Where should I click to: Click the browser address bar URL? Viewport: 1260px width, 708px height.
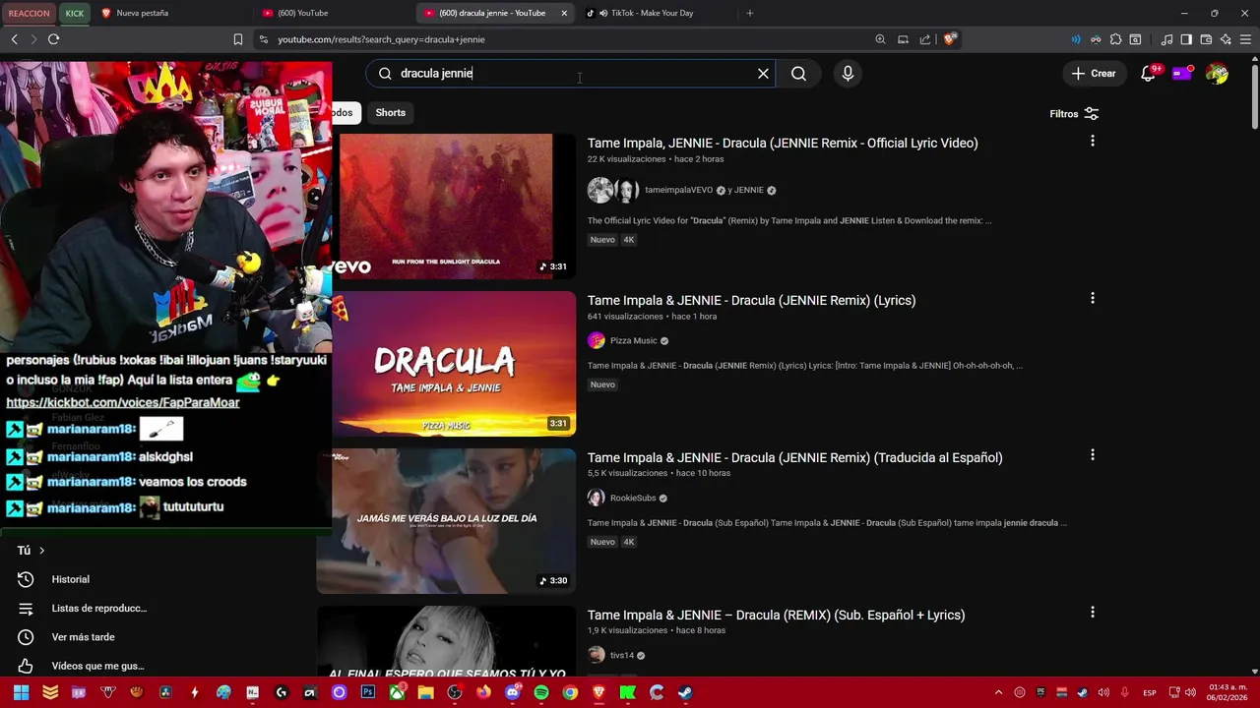click(381, 40)
